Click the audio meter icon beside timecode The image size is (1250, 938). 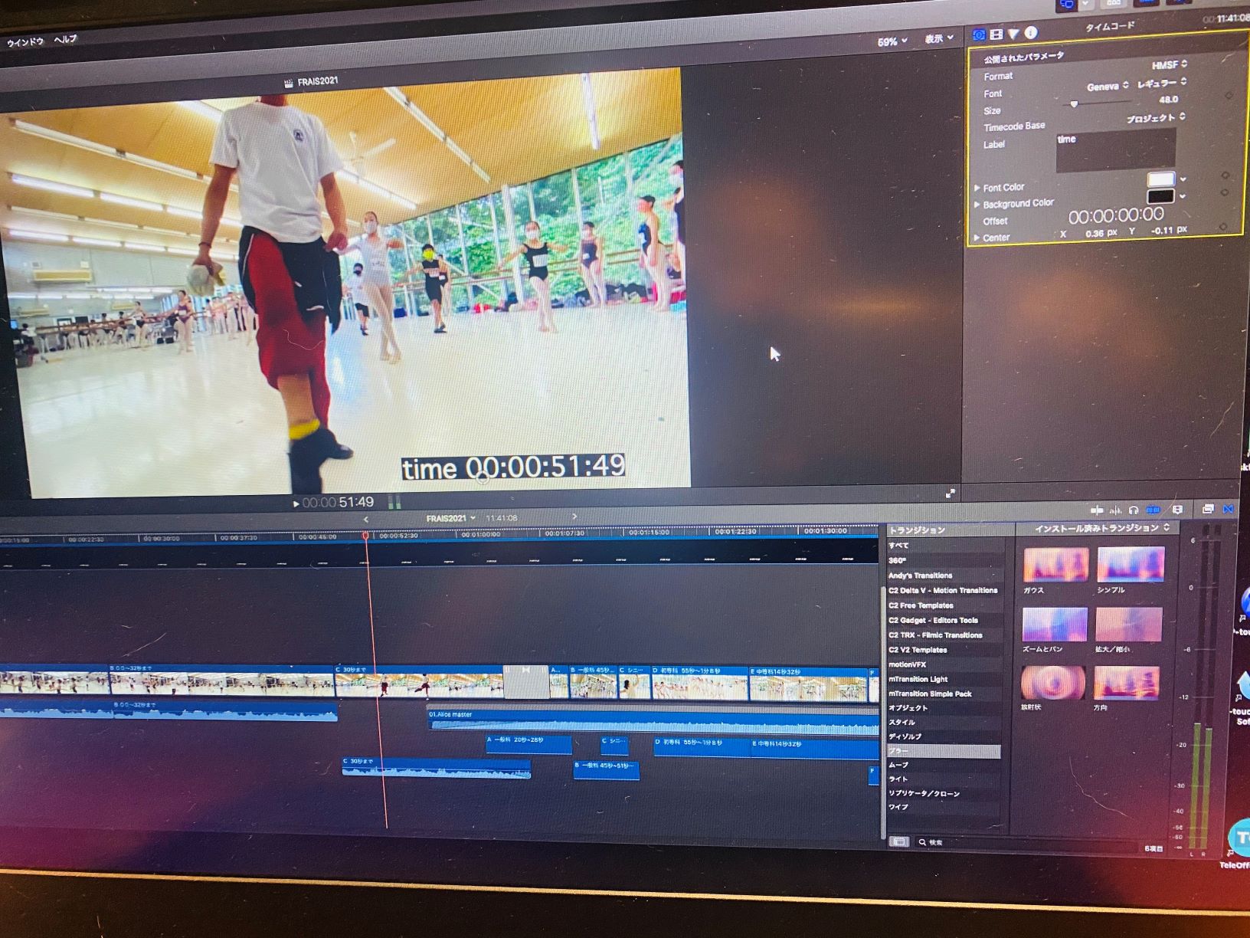[x=394, y=502]
